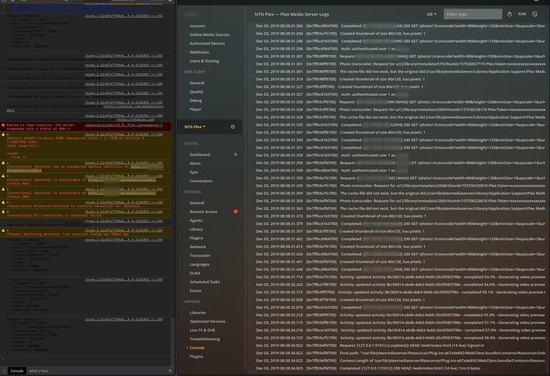Viewport: 550px width, 376px height.
Task: Open Languages settings
Action: point(199,264)
